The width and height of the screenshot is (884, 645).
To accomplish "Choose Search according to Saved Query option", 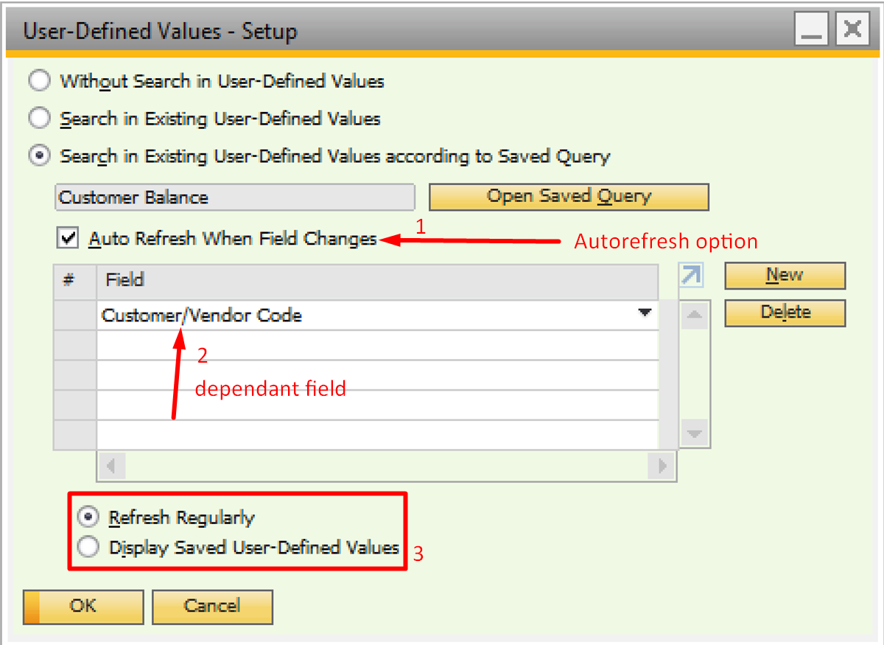I will [x=39, y=156].
